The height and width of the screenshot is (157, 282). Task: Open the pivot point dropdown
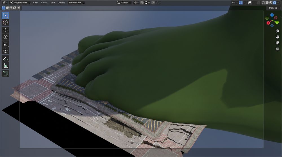(136, 3)
